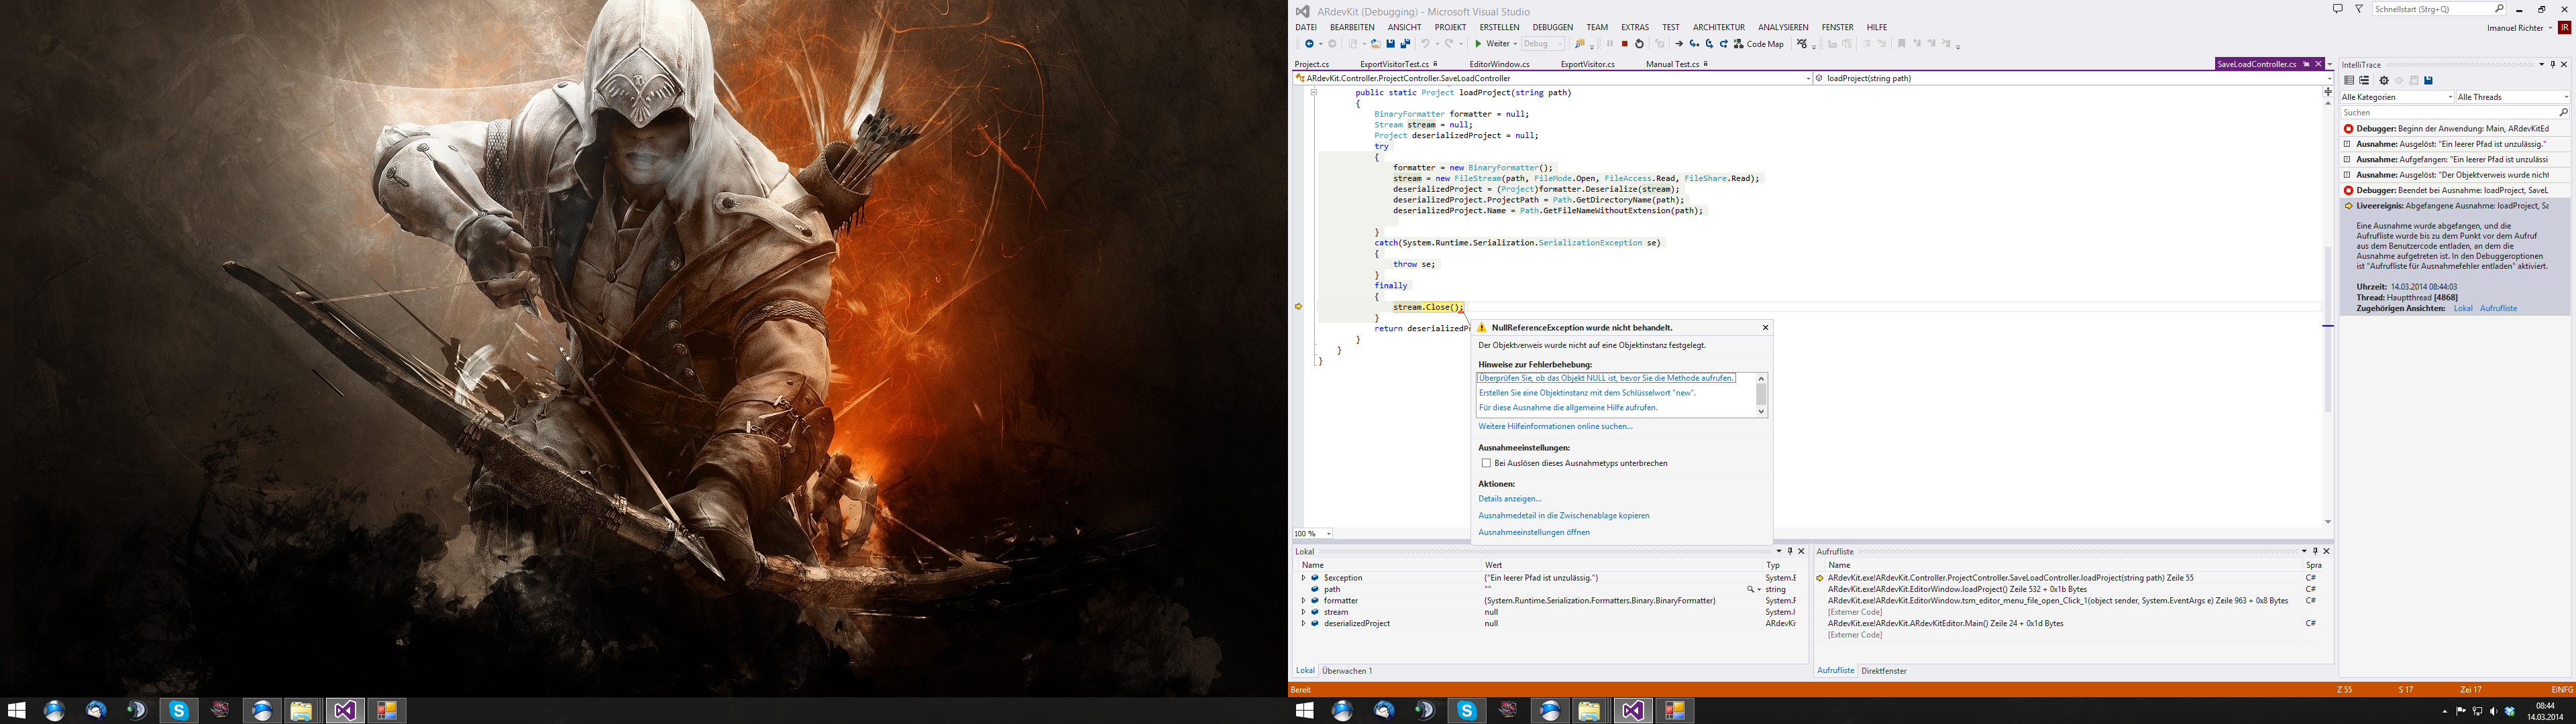Click 'Ausnahmedetail in die Zwischenablage kopieren'
The height and width of the screenshot is (724, 2576).
(x=1564, y=516)
